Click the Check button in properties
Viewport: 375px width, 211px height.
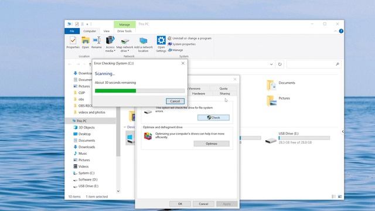tap(213, 117)
